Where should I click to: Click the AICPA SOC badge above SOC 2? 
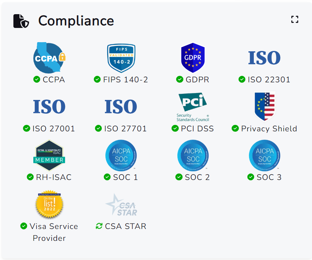(x=193, y=155)
